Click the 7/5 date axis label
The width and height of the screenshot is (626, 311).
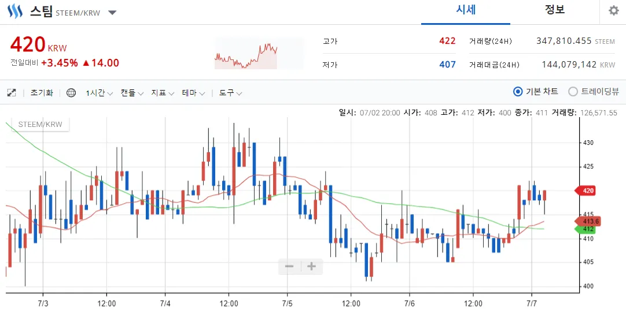(287, 304)
